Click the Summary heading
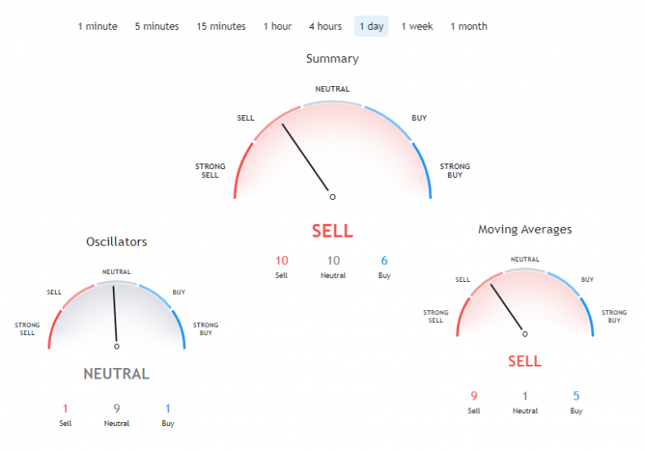Viewport: 645px width, 451px height. click(332, 59)
